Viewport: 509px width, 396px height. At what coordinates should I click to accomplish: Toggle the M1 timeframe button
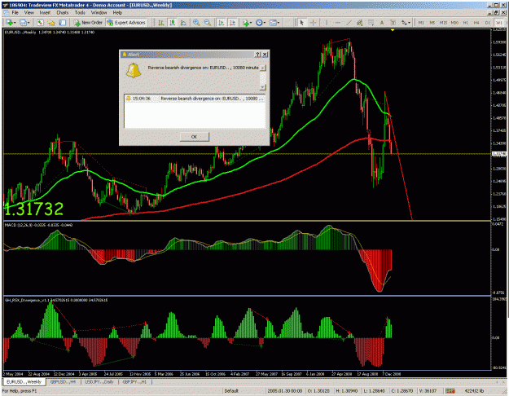pyautogui.click(x=421, y=23)
